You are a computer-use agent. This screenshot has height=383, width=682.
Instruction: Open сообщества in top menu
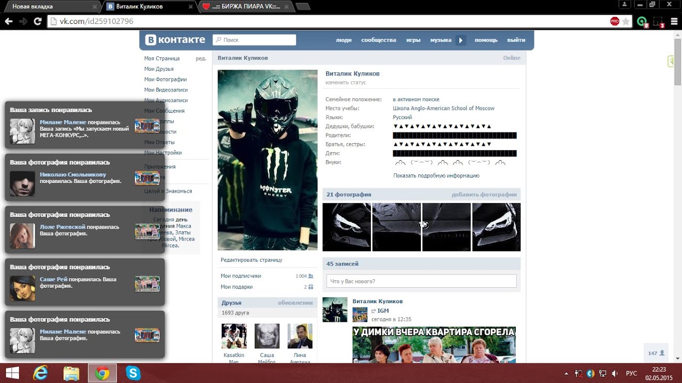pyautogui.click(x=378, y=40)
